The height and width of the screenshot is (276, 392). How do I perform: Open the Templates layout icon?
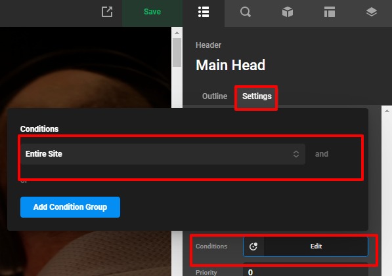point(330,12)
